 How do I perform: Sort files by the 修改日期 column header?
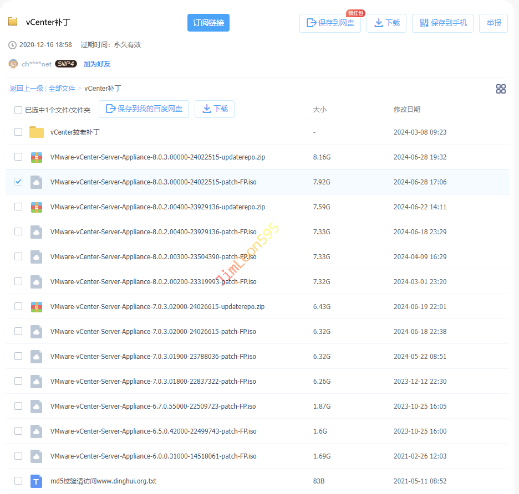pyautogui.click(x=406, y=110)
